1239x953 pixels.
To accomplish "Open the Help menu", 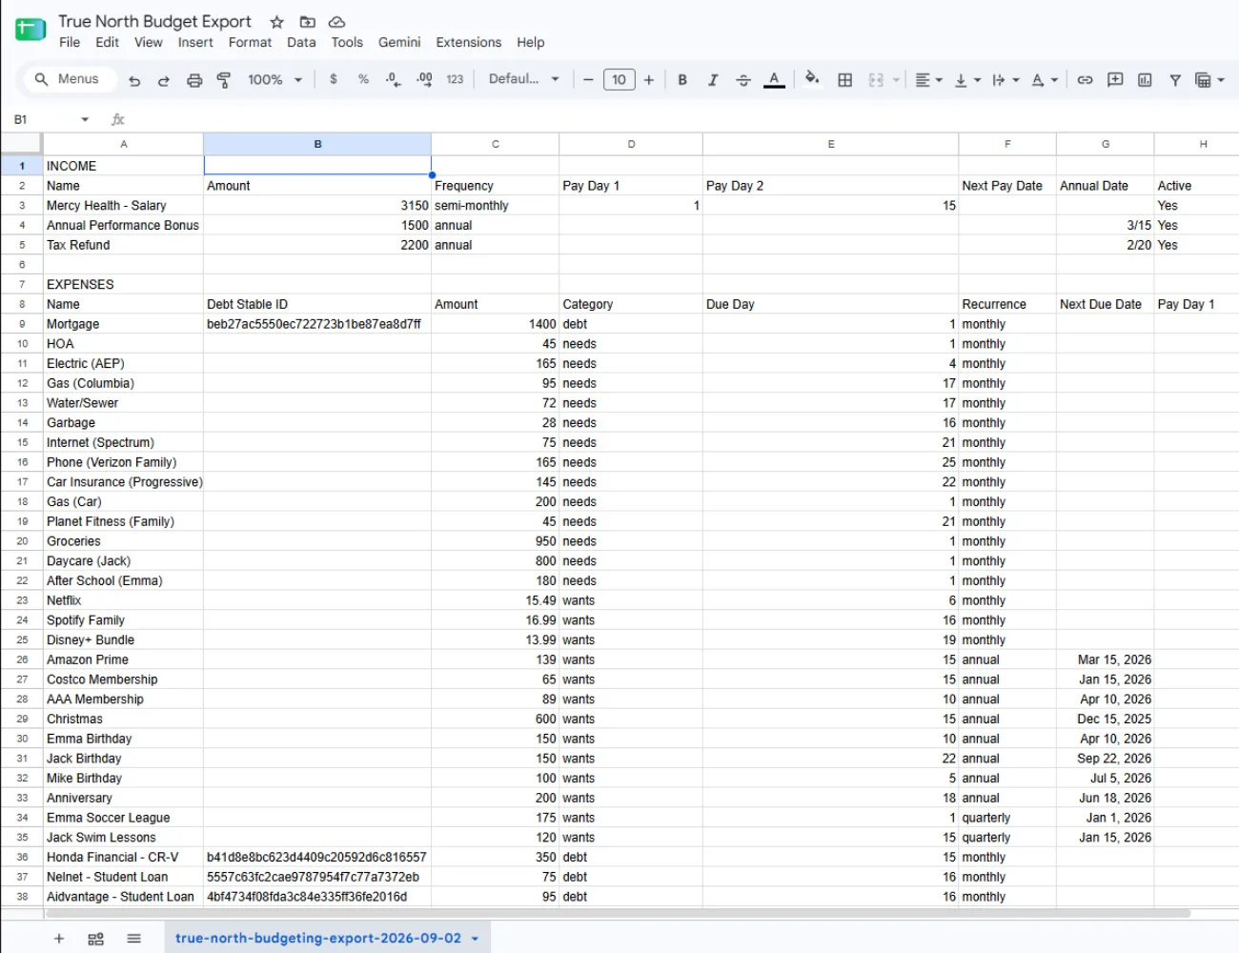I will (x=531, y=42).
